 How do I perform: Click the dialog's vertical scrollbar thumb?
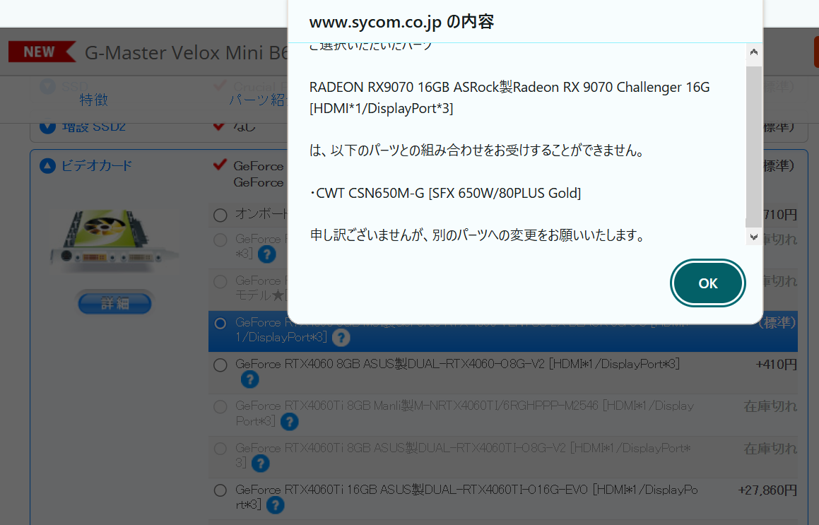coord(754,146)
